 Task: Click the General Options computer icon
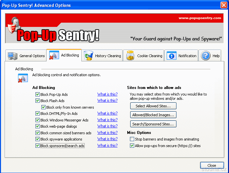pyautogui.click(x=12, y=56)
